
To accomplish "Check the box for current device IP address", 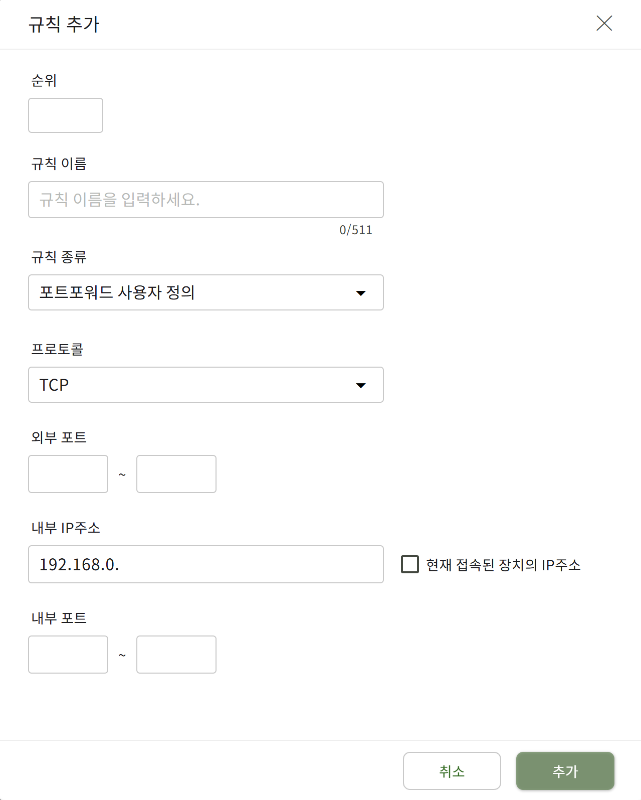I will tap(410, 565).
